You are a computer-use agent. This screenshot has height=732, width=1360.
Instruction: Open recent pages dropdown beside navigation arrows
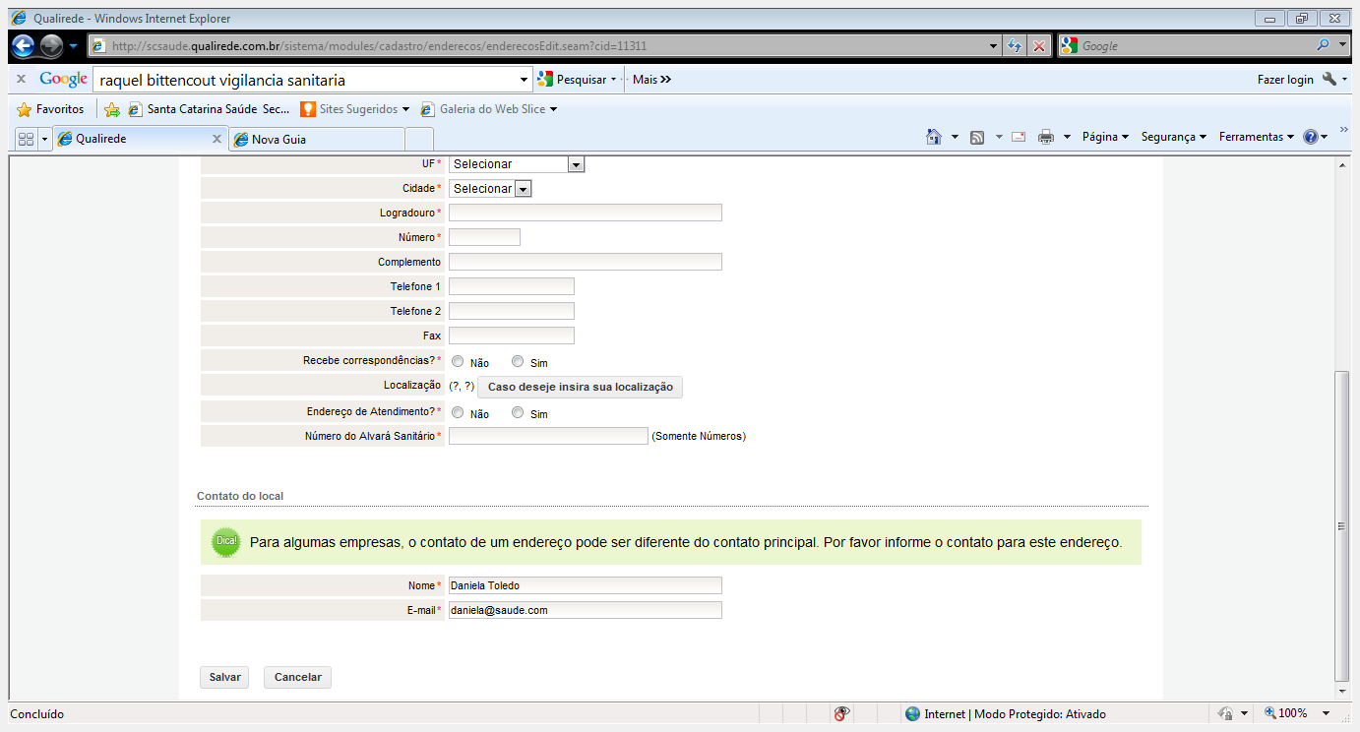click(x=74, y=45)
